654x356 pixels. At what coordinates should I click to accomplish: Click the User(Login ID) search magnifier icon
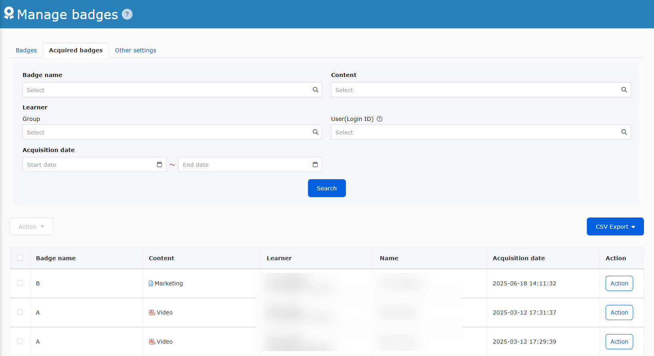coord(624,132)
